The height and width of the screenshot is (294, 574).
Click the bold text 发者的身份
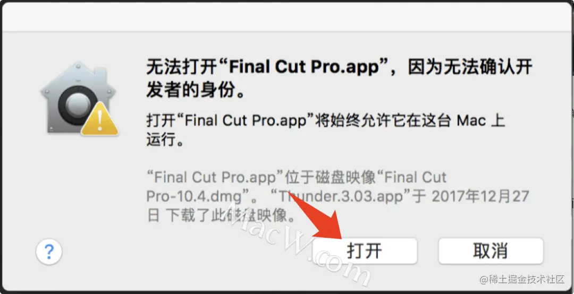[190, 90]
